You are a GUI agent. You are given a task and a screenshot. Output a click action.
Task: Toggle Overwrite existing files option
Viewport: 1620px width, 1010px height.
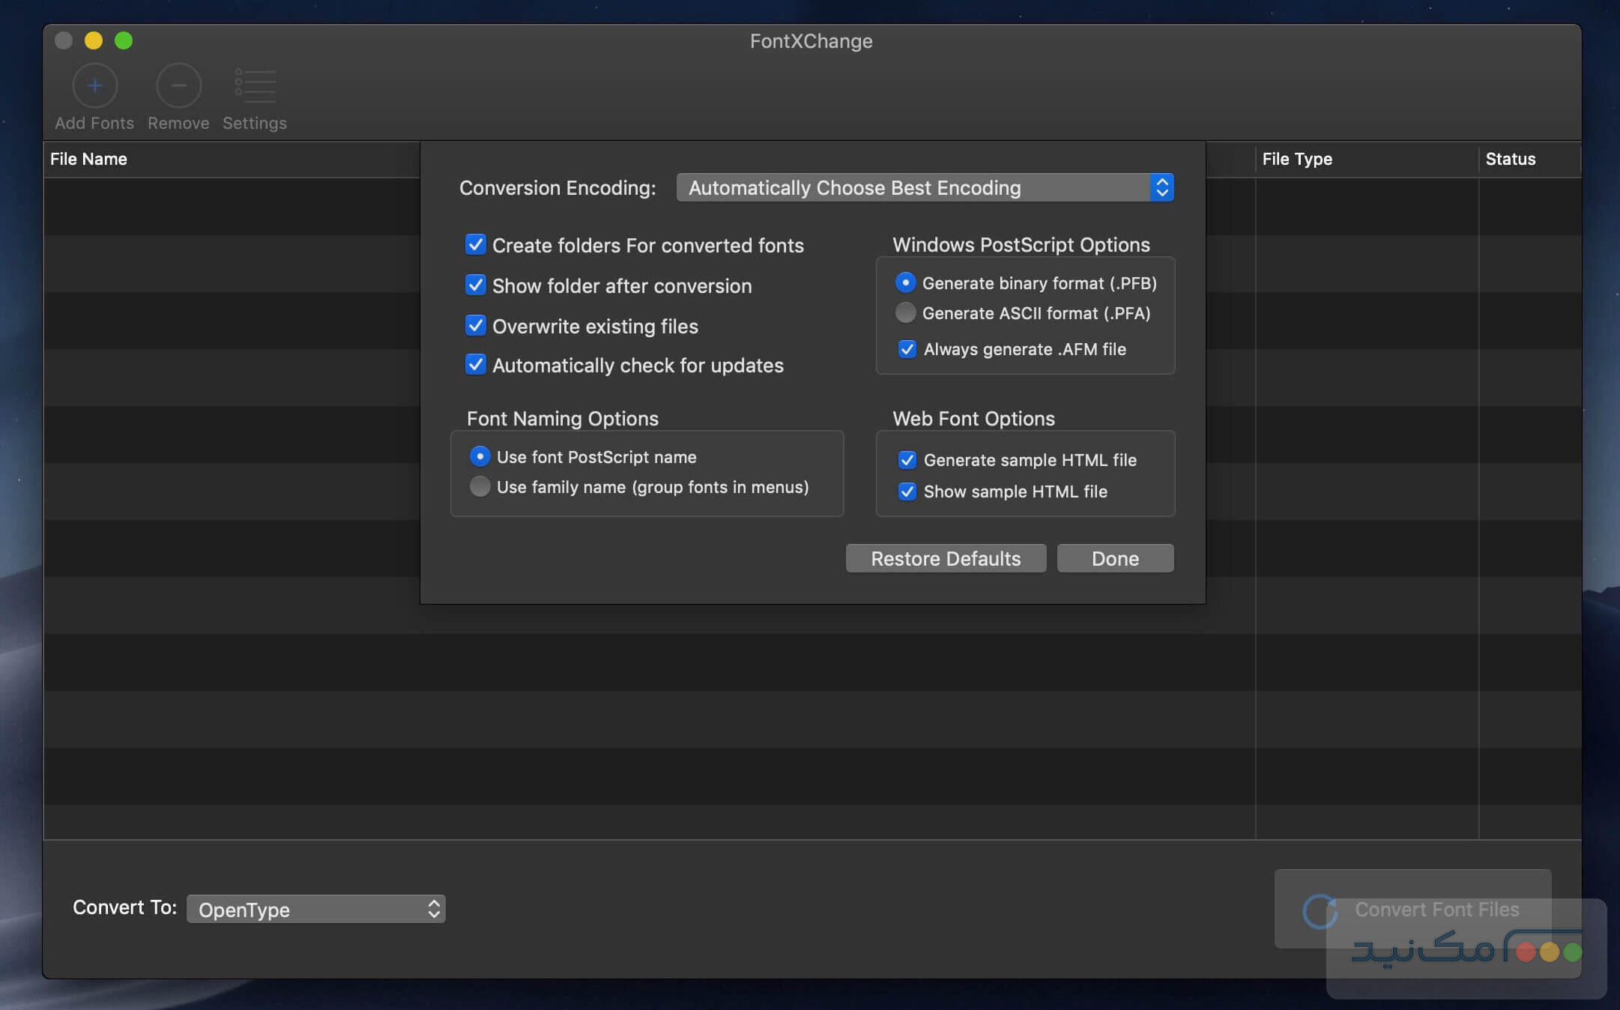click(476, 325)
